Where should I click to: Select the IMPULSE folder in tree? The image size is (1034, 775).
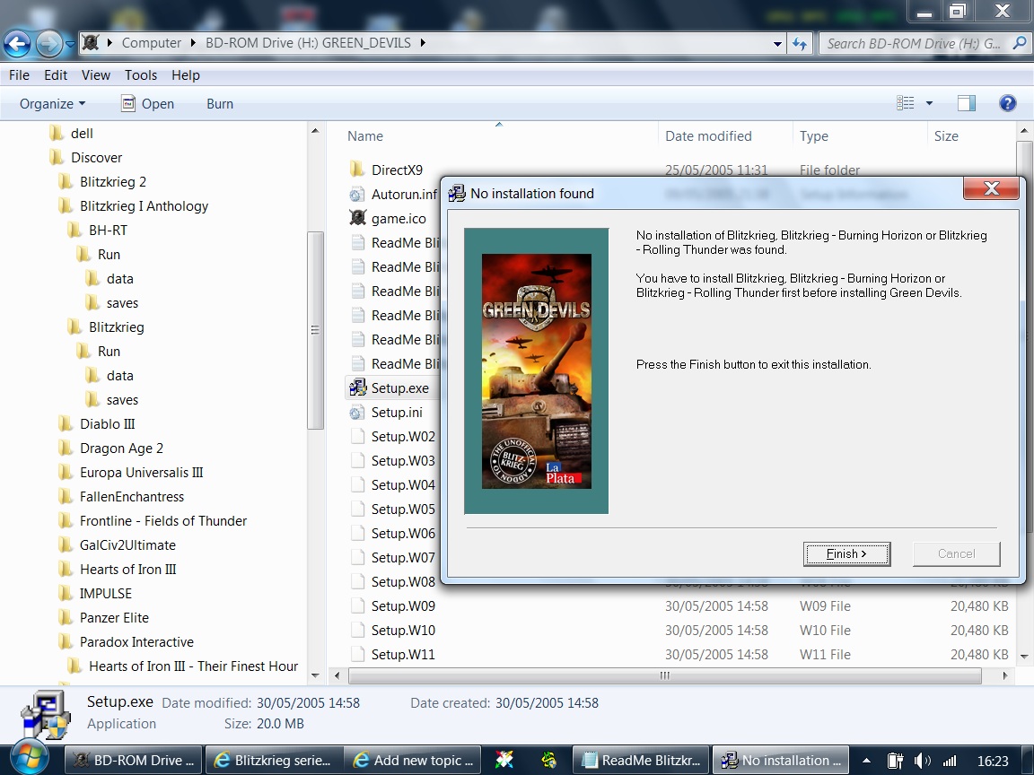point(106,594)
